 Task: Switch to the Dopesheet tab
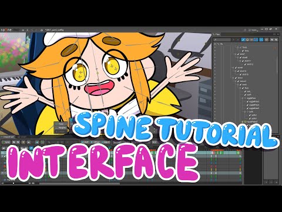click(x=8, y=137)
